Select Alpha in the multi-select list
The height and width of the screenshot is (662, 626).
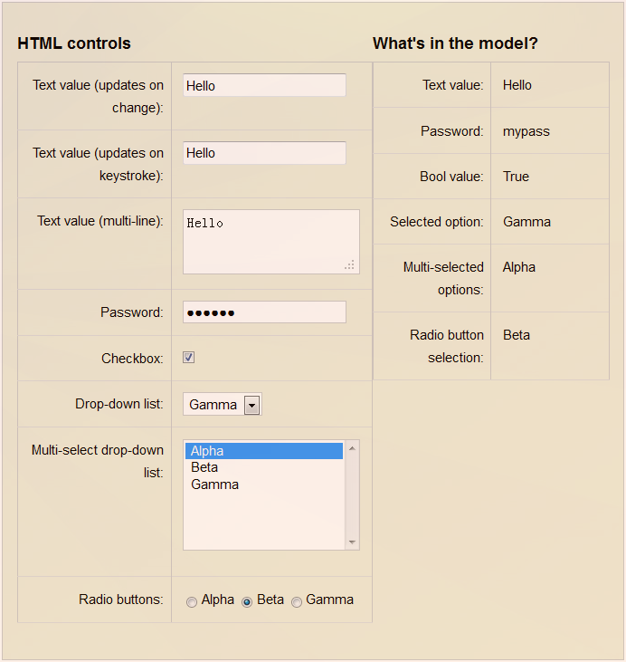[x=264, y=451]
